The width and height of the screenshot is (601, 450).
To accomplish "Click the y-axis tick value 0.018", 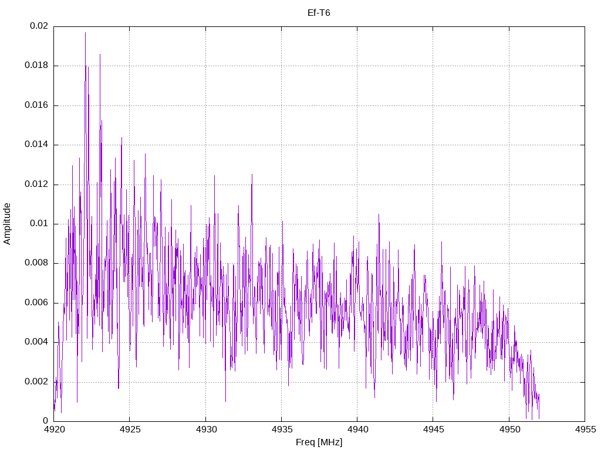I will point(36,66).
